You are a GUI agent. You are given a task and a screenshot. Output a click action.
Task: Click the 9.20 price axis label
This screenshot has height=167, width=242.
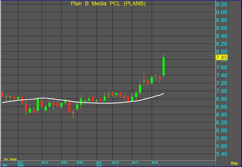click(222, 5)
